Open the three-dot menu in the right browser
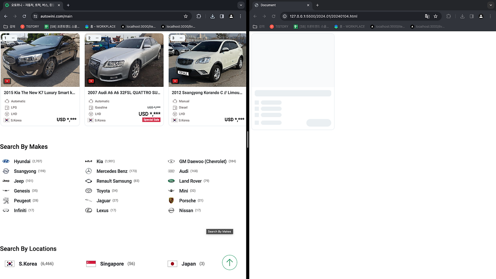The height and width of the screenshot is (279, 496). click(x=490, y=16)
